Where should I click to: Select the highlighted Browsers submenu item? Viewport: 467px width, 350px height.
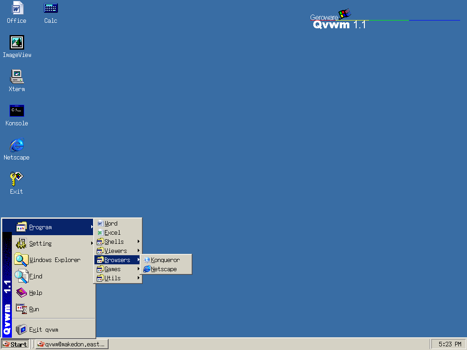pos(118,260)
